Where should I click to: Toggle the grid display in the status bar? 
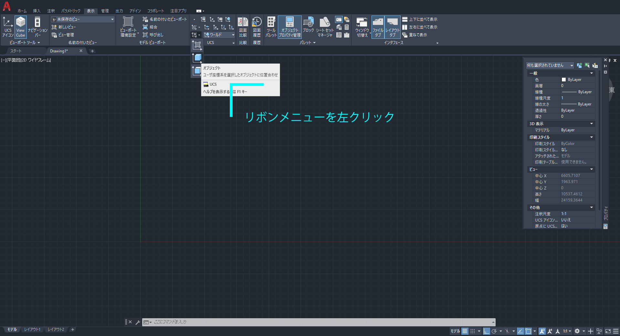pos(465,331)
